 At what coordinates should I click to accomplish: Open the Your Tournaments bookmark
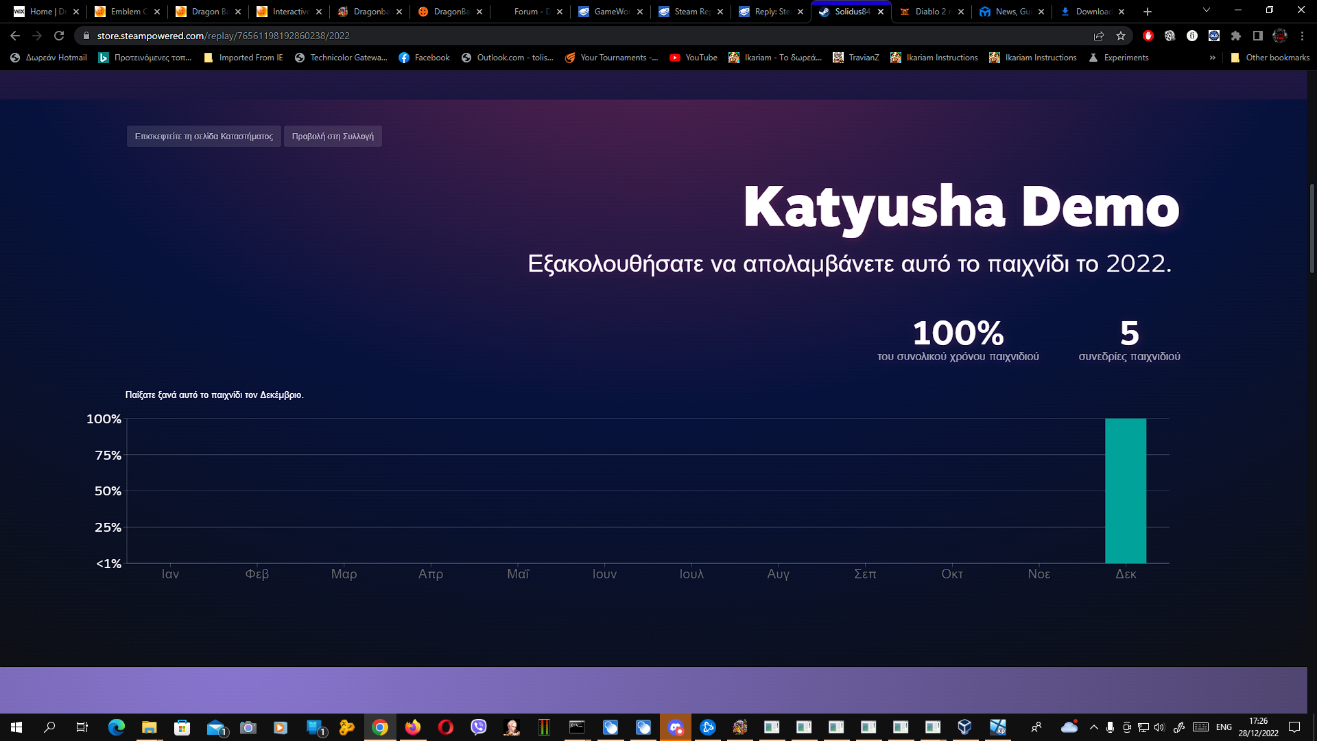[611, 58]
